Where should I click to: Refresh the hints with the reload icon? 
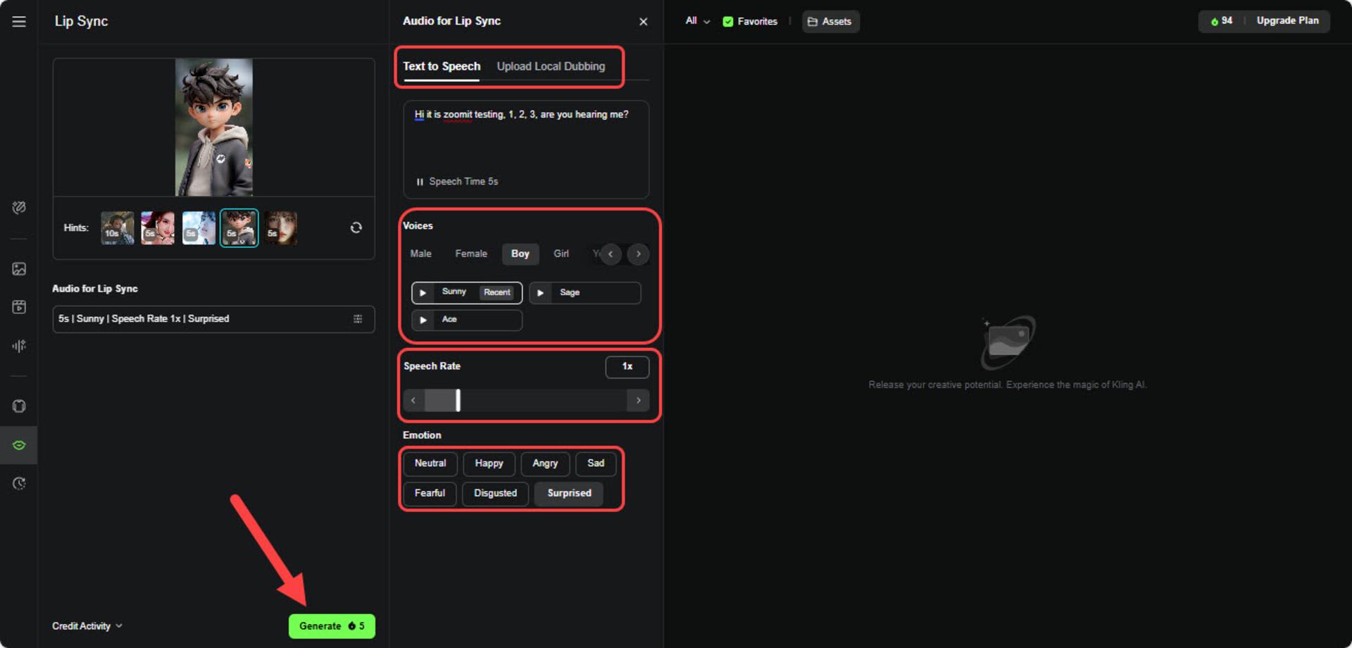(x=356, y=228)
